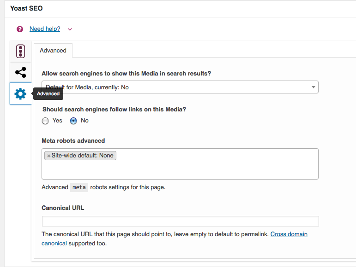Click into the Canonical URL input field
Screen dimensions: 356x267
point(180,221)
